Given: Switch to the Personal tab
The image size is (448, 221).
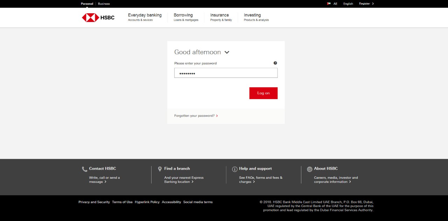Looking at the screenshot, I should (x=87, y=4).
